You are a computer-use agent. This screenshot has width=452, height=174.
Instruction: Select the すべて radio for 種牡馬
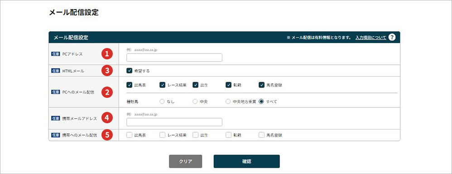point(261,101)
